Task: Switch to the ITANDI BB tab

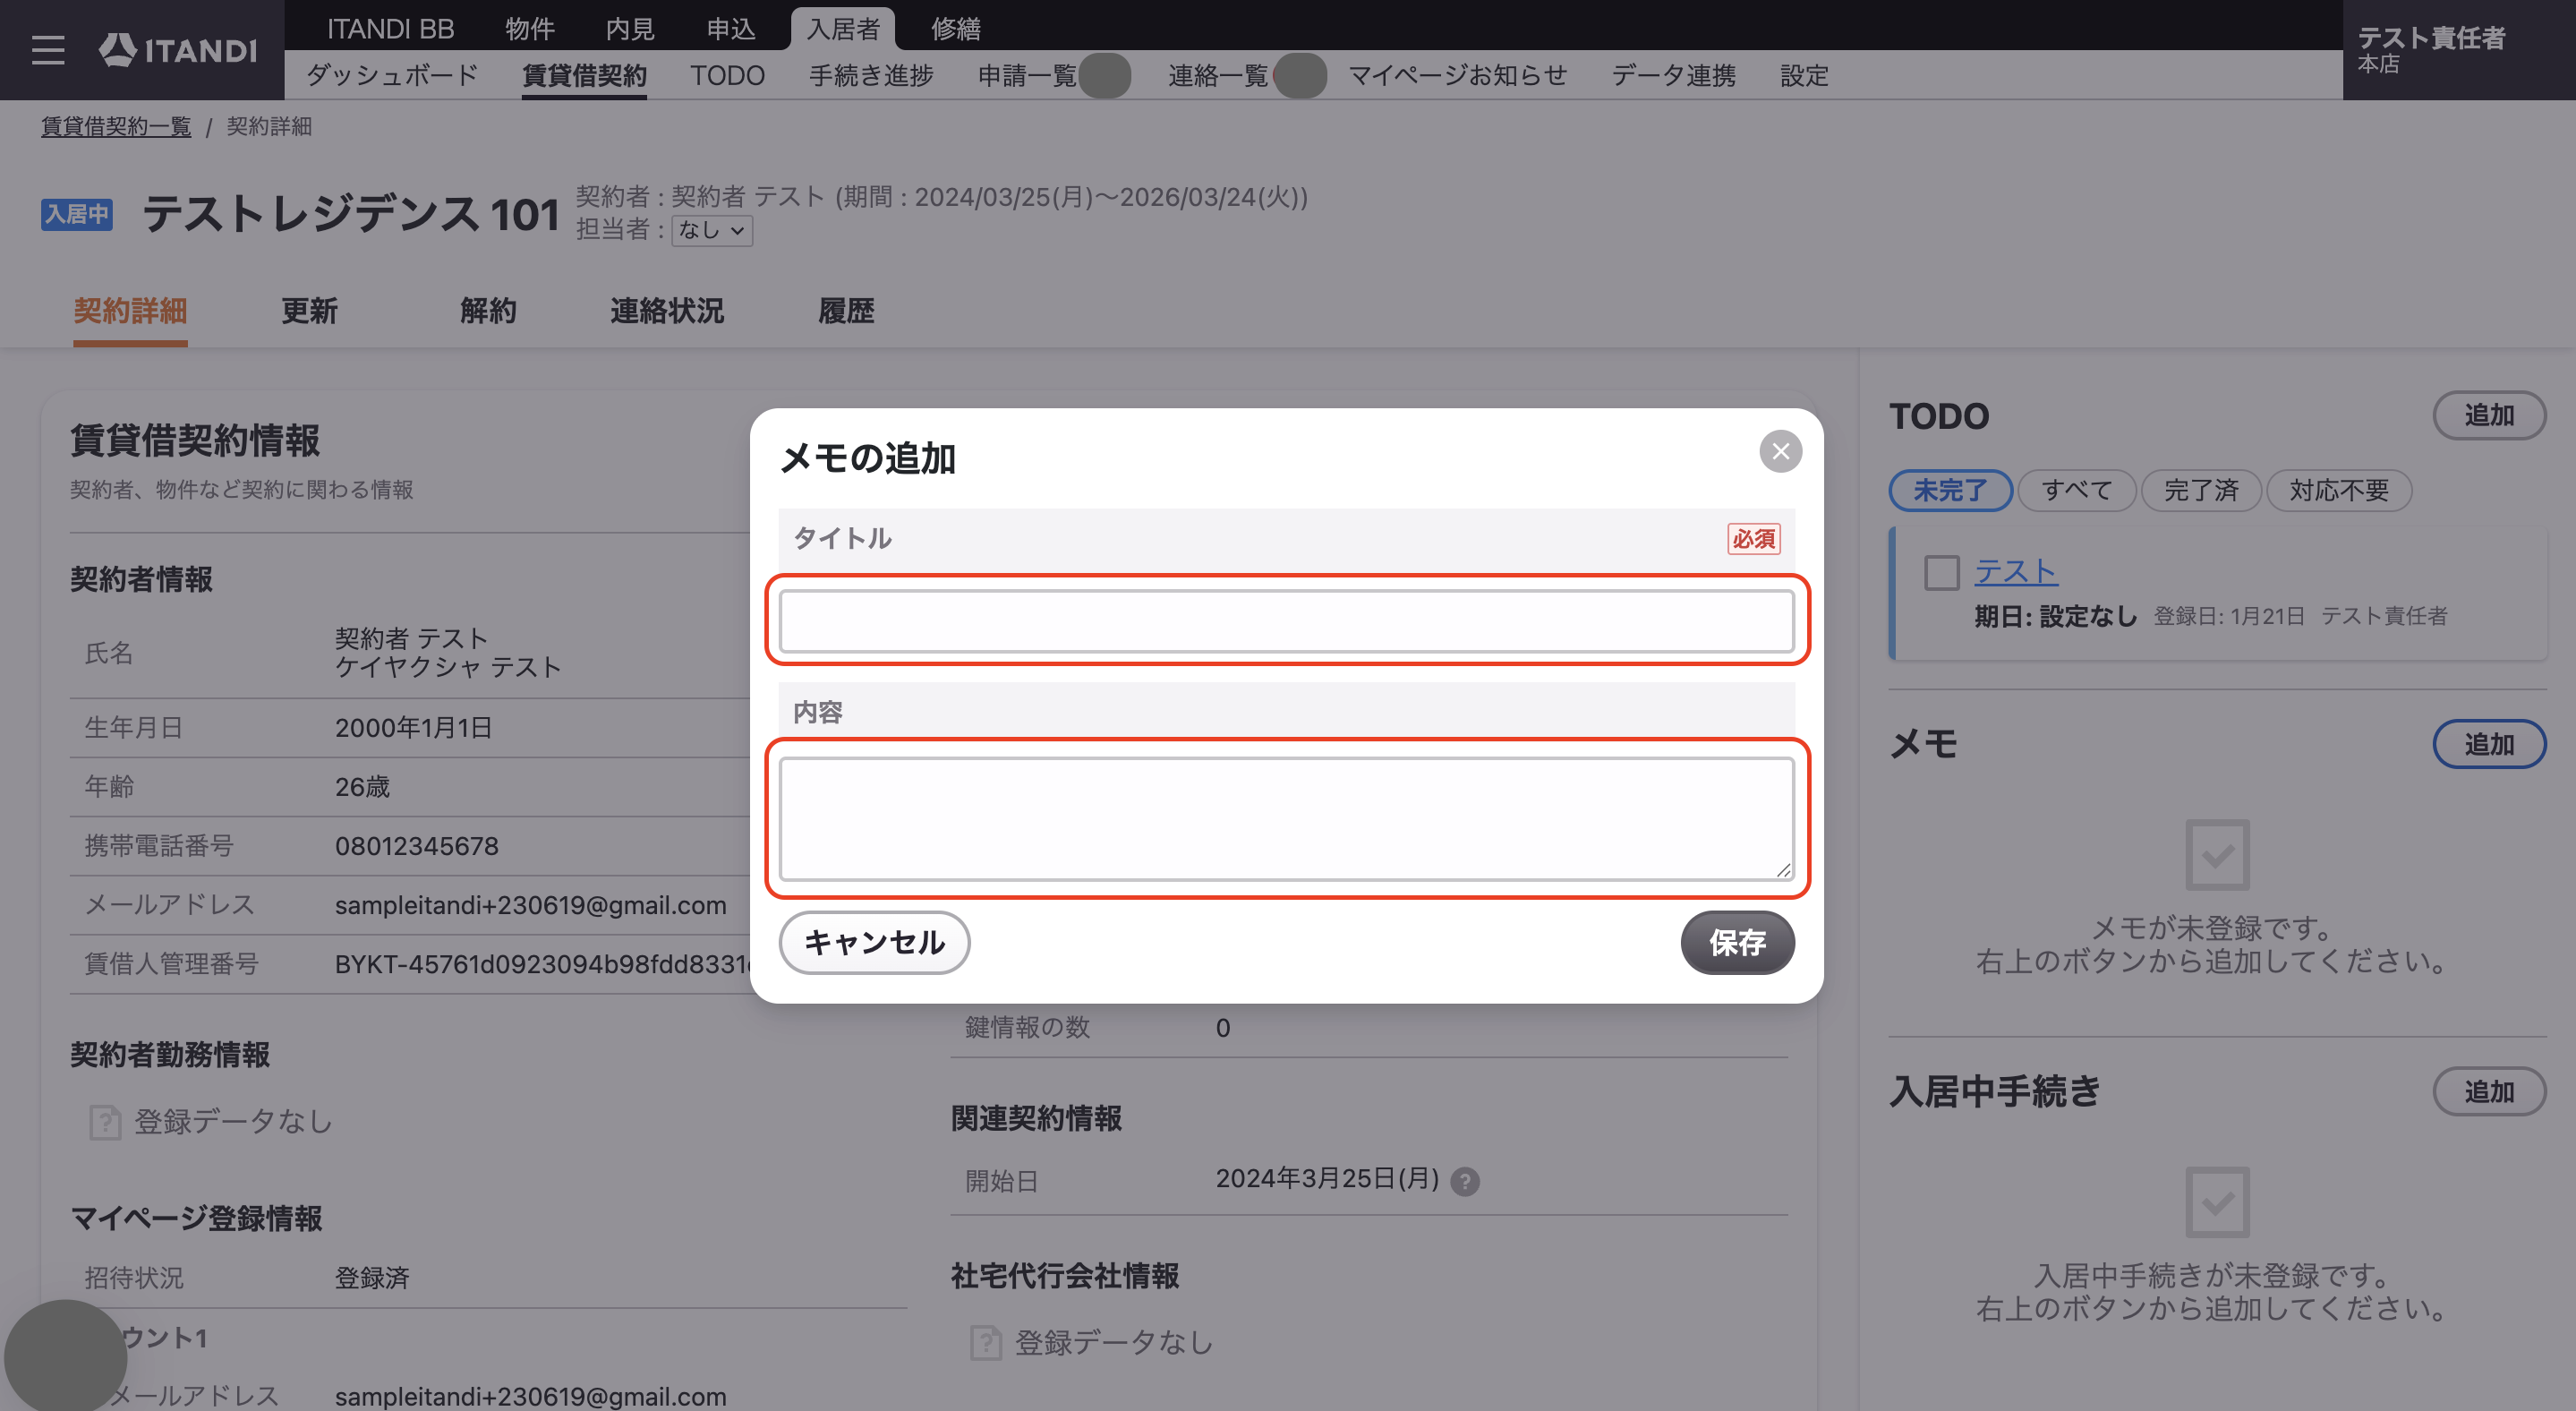Action: point(390,28)
